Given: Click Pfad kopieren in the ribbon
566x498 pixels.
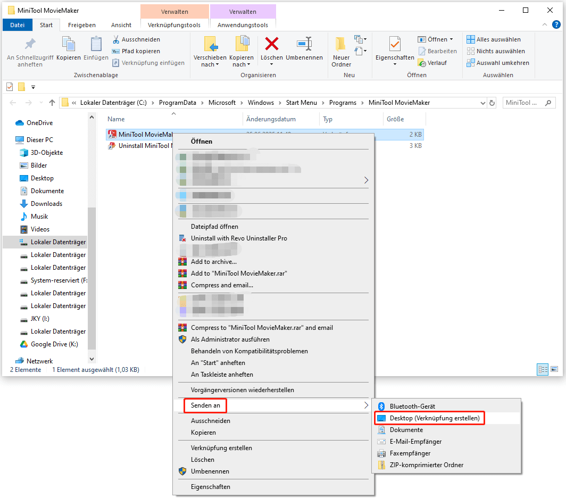Looking at the screenshot, I should pos(136,51).
